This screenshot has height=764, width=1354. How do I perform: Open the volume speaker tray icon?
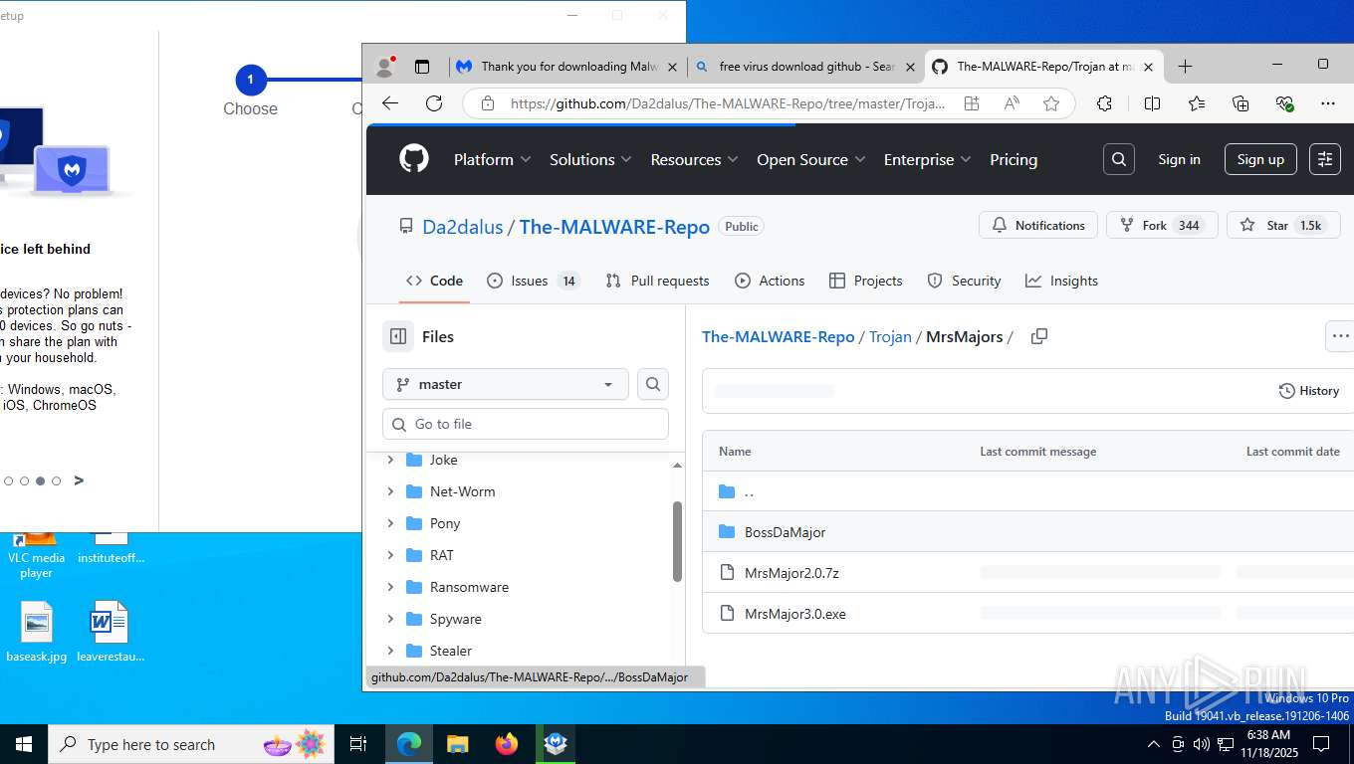(1202, 744)
